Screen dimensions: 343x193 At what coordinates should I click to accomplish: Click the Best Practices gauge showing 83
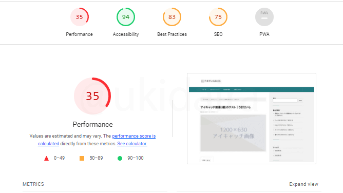(172, 17)
